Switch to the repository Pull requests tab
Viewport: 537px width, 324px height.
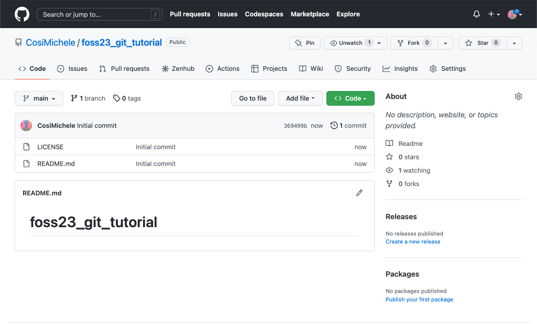(124, 69)
